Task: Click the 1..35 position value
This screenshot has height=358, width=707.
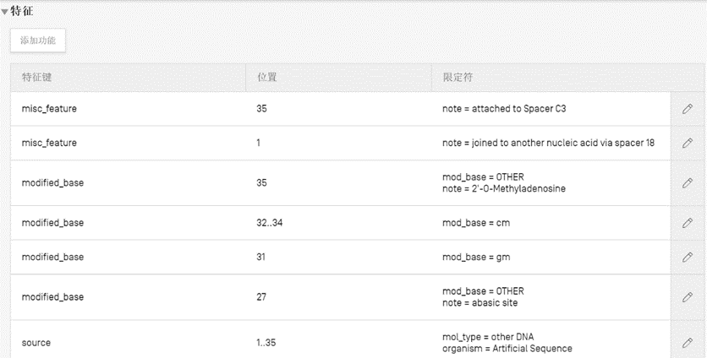Action: point(267,343)
